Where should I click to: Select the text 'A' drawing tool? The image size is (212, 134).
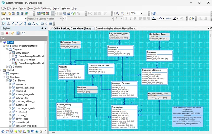click(x=34, y=24)
